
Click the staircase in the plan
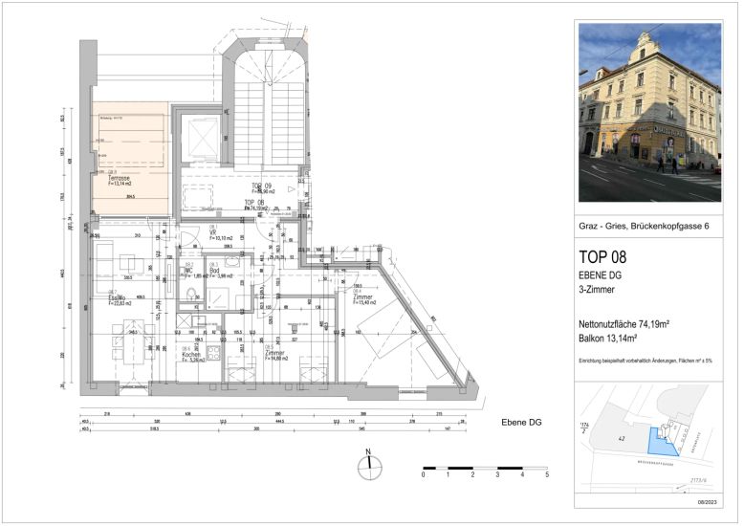click(265, 105)
